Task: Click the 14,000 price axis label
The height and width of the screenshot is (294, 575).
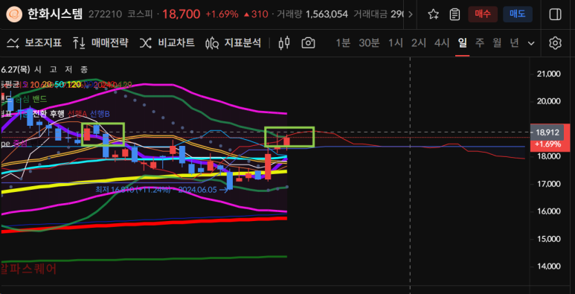Action: [549, 266]
